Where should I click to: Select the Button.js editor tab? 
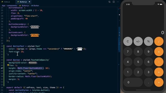pyautogui.click(x=23, y=2)
